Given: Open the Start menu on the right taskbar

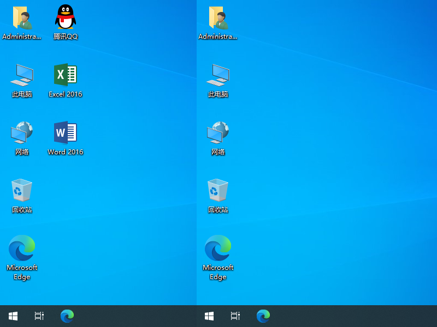Looking at the screenshot, I should 209,316.
